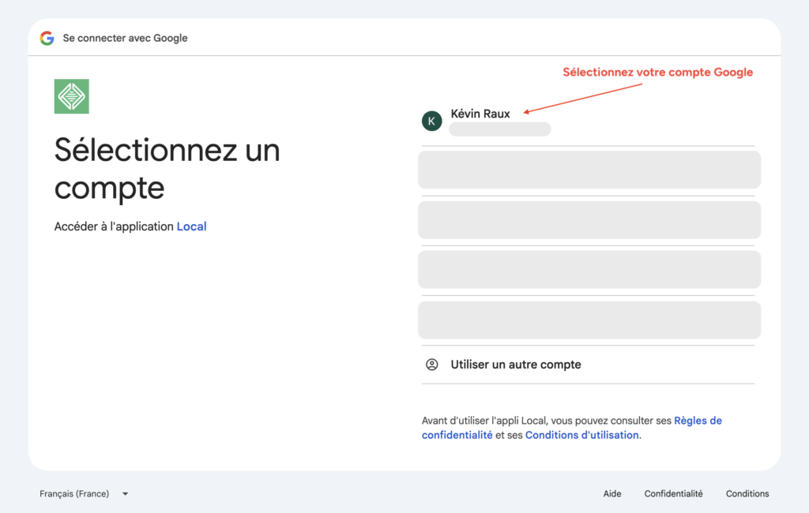Viewport: 809px width, 513px height.
Task: Click the Google logo icon
Action: [x=47, y=38]
